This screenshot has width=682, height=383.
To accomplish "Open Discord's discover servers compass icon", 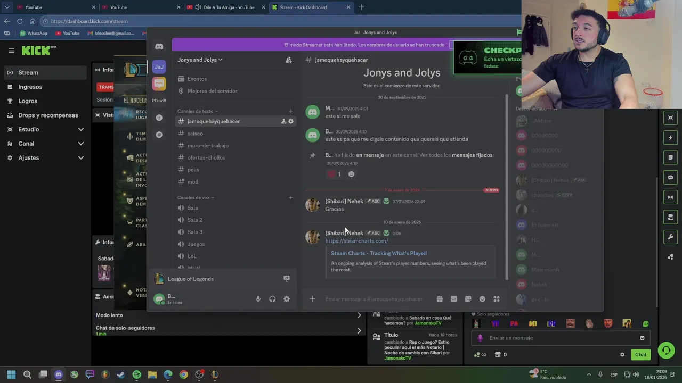I will [x=159, y=135].
